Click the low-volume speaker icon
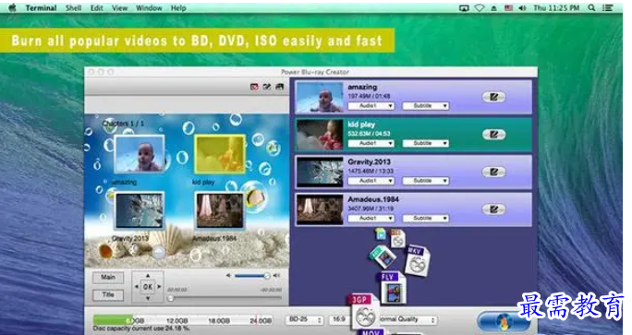Screen dimensions: 632x335 228,275
